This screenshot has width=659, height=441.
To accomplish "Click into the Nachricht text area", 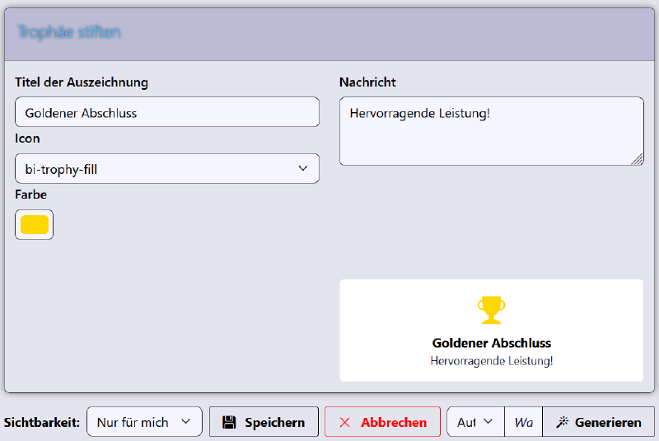I will coord(491,131).
